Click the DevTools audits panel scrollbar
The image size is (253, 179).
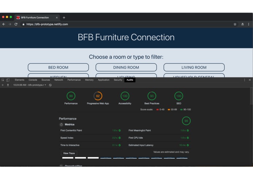(252, 96)
